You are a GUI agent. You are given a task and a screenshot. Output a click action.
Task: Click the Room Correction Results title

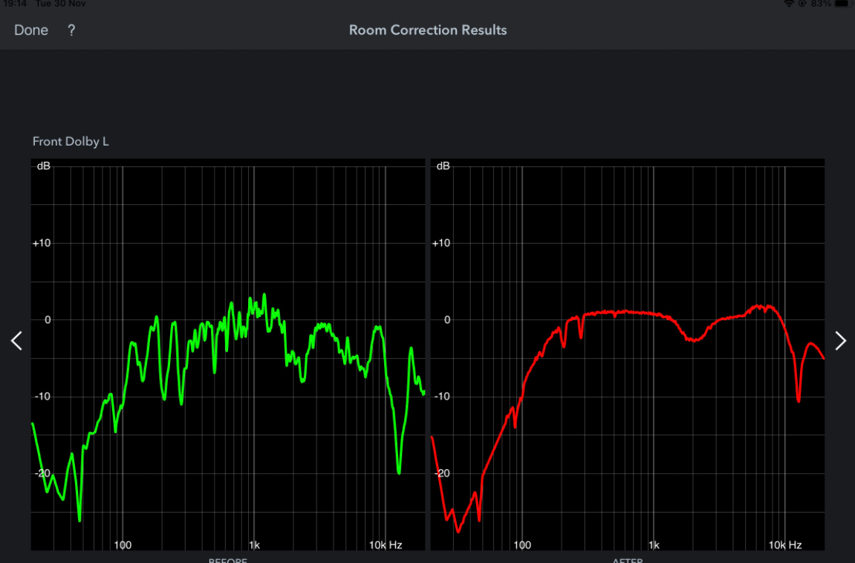pos(428,30)
